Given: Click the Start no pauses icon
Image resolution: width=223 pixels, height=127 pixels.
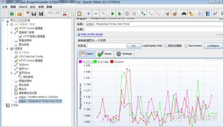Looking at the screenshot, I should [120, 14].
